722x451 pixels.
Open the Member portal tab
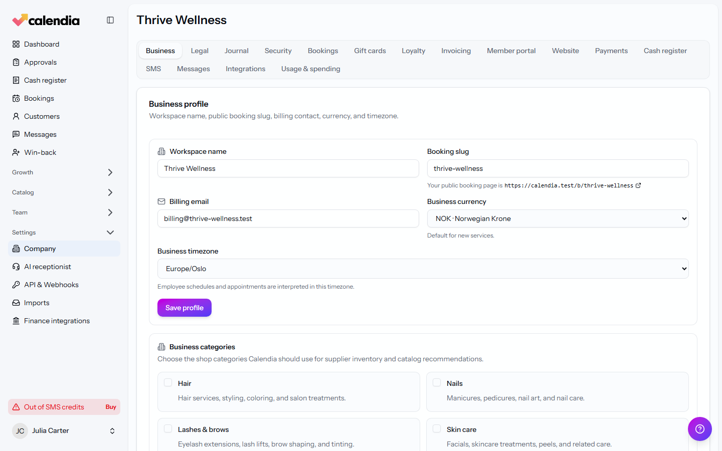click(511, 51)
